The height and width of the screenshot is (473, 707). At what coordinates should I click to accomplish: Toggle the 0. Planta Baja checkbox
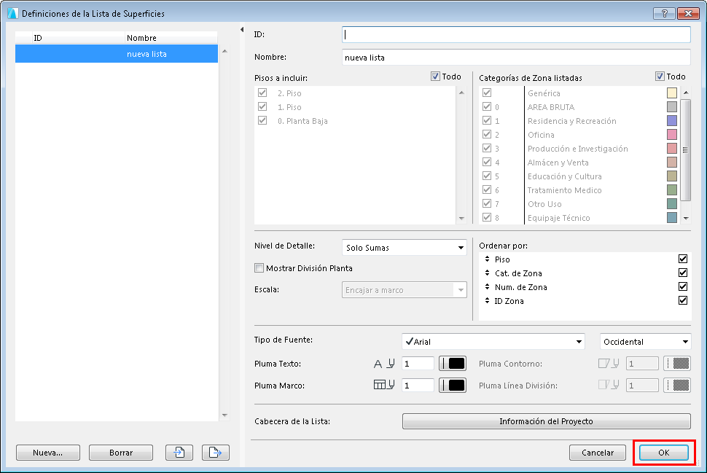(x=262, y=120)
